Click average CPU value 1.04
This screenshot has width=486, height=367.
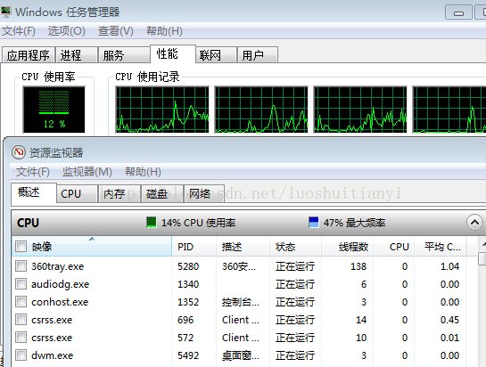click(x=449, y=266)
